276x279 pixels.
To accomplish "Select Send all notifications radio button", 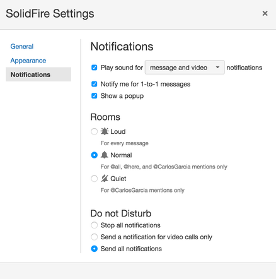I will 94,249.
